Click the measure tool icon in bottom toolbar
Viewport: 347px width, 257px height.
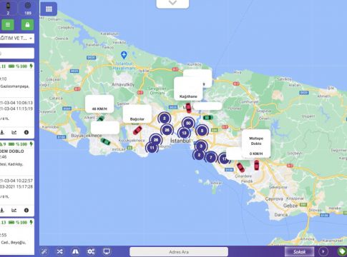tap(44, 251)
